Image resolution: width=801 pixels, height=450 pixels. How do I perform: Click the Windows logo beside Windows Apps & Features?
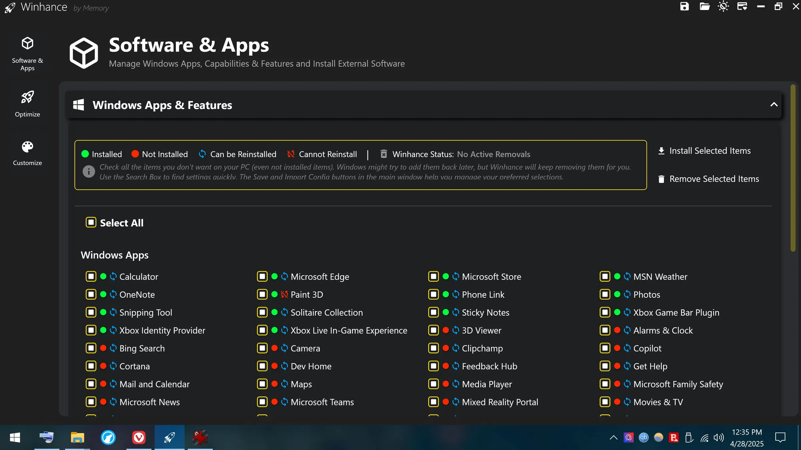pyautogui.click(x=78, y=104)
